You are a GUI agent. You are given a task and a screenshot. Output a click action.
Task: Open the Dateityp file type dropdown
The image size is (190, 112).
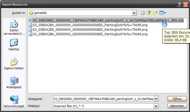[156, 106]
